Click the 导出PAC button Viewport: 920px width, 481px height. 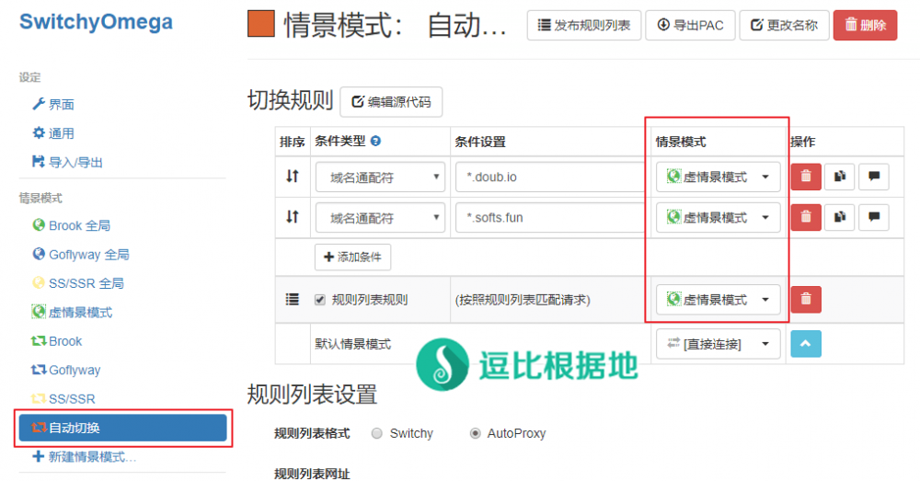pos(689,26)
